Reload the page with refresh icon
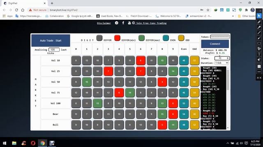This screenshot has width=263, height=147. (x=16, y=10)
